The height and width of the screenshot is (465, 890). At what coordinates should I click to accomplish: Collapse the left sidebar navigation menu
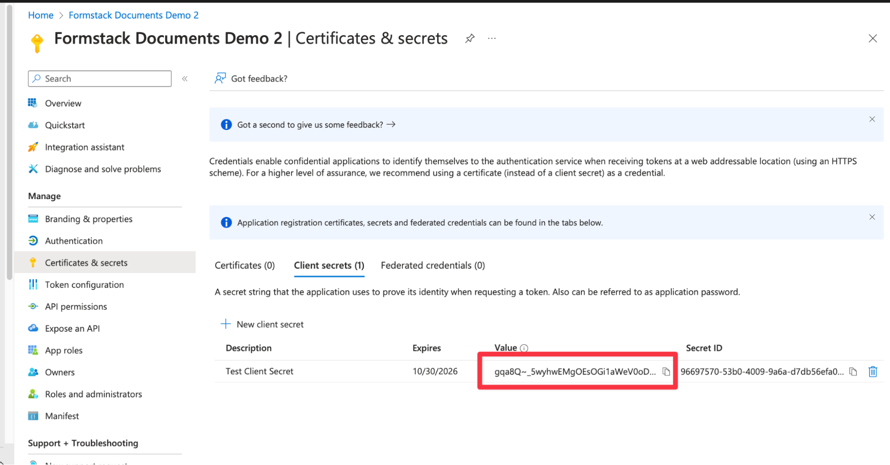pos(185,79)
